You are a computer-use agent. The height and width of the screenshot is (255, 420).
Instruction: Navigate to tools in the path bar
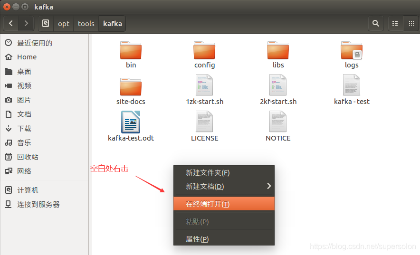click(x=86, y=24)
